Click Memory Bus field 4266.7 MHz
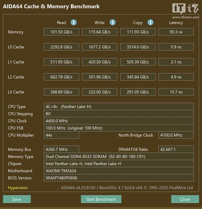The width and height of the screenshot is (202, 209). click(x=62, y=149)
